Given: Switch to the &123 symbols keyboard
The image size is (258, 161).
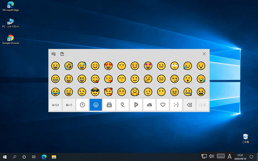Looking at the screenshot, I should pyautogui.click(x=55, y=105).
